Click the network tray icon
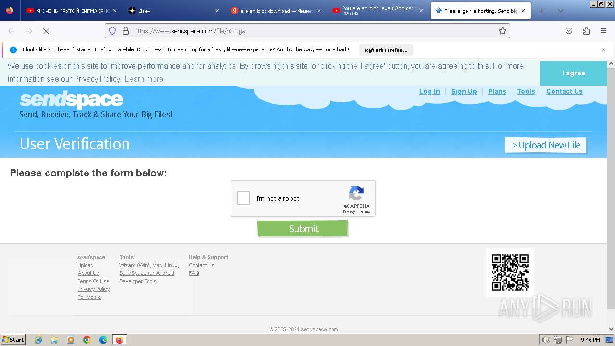 click(x=557, y=340)
